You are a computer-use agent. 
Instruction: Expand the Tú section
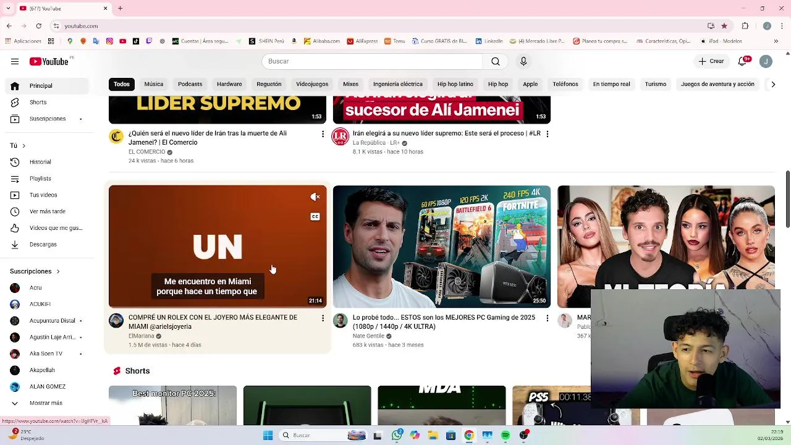pos(18,146)
